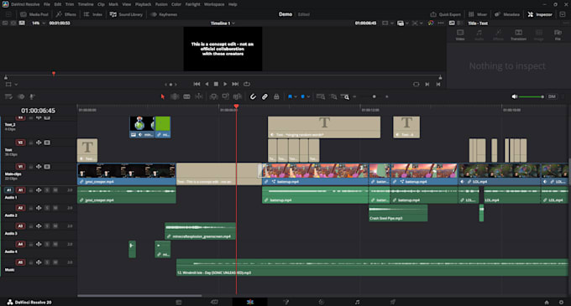Screen dimensions: 571x306
Task: Solo the Audio 1 track
Action: point(47,190)
